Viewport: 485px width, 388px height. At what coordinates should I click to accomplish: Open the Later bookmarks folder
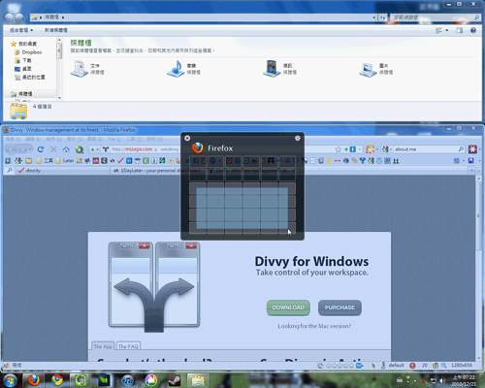65,160
